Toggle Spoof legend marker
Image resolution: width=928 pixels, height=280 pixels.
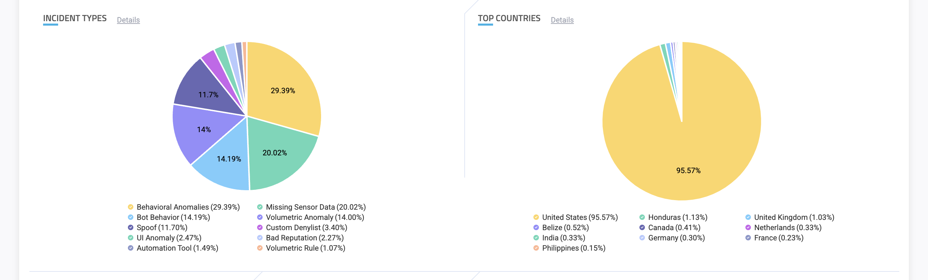tap(131, 227)
